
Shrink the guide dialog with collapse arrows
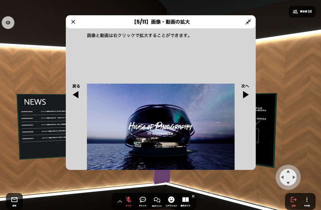(248, 22)
